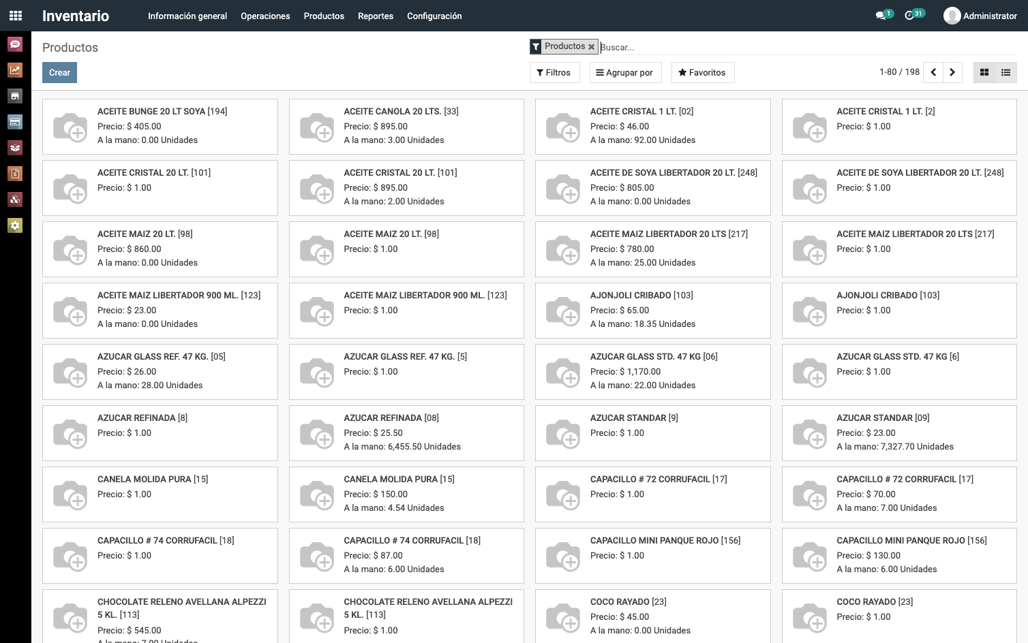This screenshot has height=643, width=1028.
Task: Open the Productos menu
Action: point(324,16)
